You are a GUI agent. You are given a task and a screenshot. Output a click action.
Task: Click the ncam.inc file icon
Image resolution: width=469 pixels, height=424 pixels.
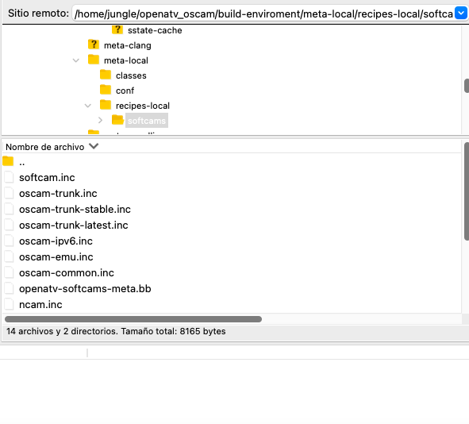(9, 304)
